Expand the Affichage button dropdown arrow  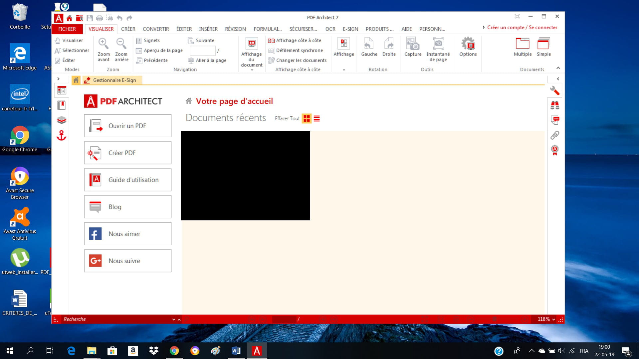pyautogui.click(x=344, y=70)
